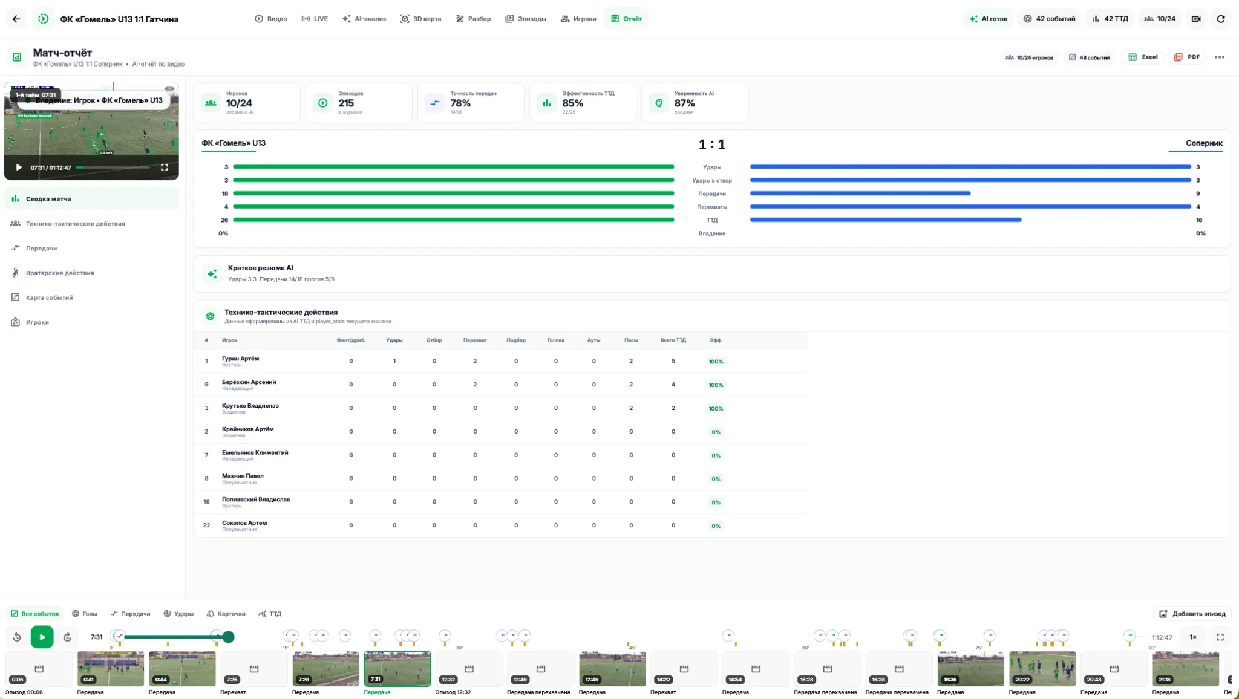Click the camera icon in top bar

click(1196, 19)
